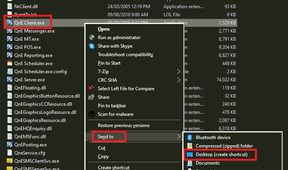
Task: Send to Bluetooth device
Action: pyautogui.click(x=213, y=137)
